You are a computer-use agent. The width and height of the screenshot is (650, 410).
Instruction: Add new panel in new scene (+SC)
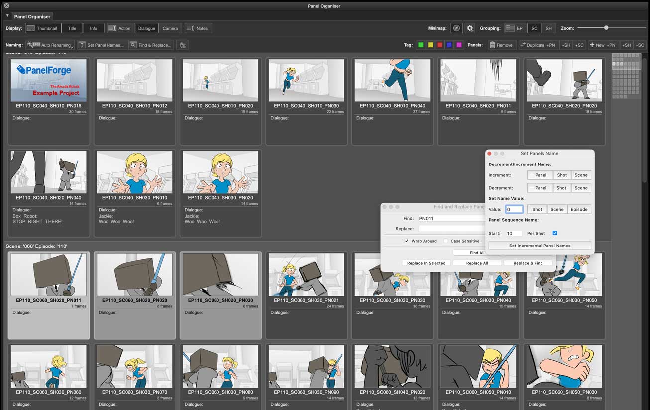640,45
